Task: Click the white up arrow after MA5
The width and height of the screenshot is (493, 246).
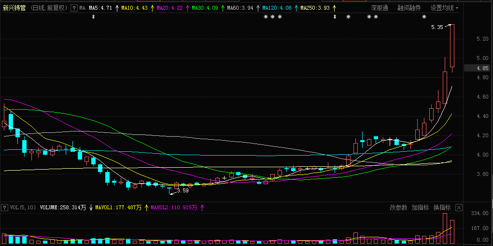Action: [x=117, y=8]
